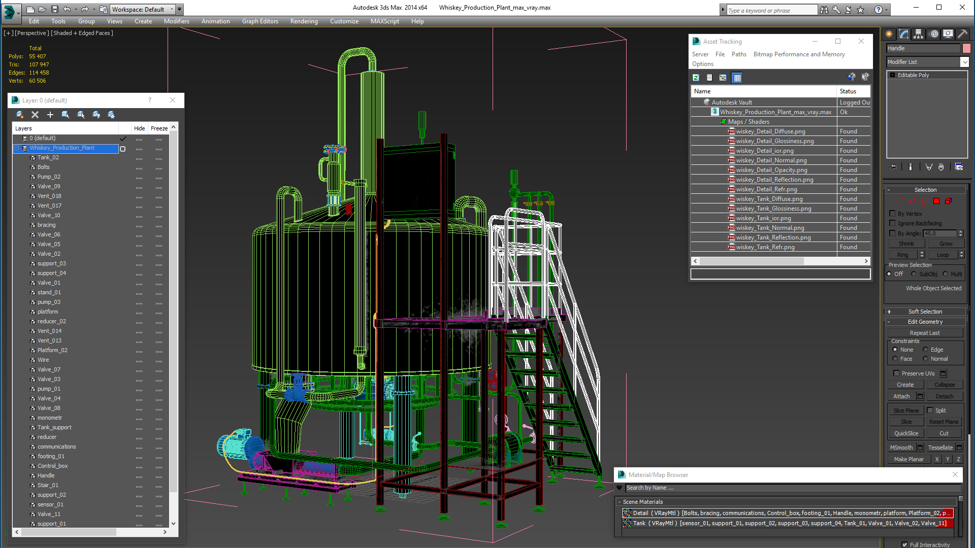Click Delete Highlighted Layers X icon
The image size is (975, 548).
pyautogui.click(x=35, y=115)
